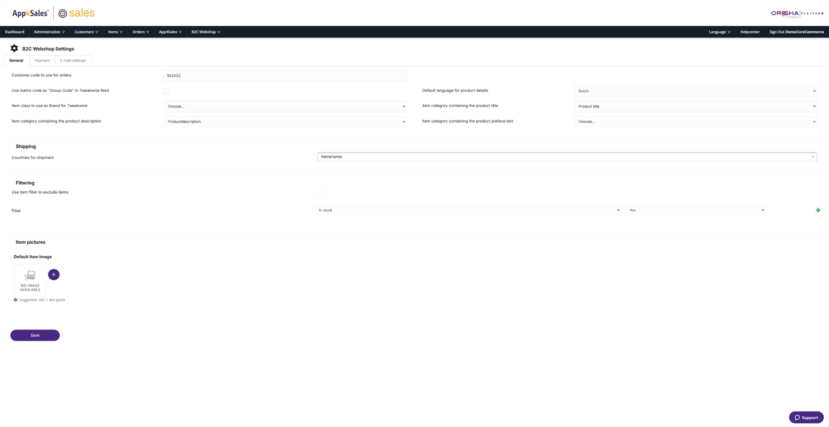Click the B2C Webshop Settings gear icon
This screenshot has width=829, height=427.
coord(14,49)
